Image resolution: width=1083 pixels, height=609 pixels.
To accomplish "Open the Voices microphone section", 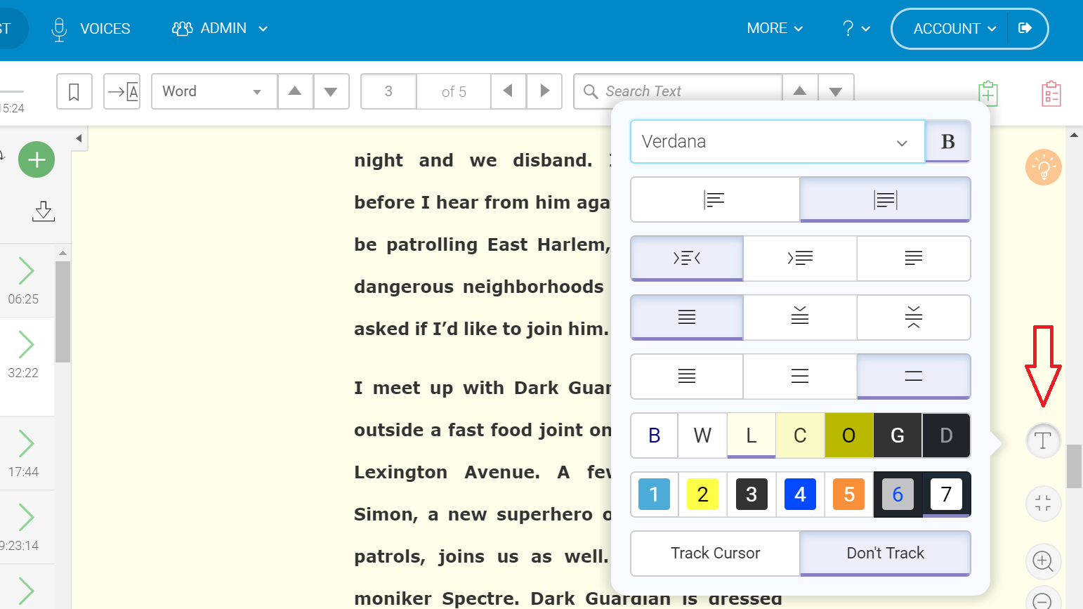I will pos(91,29).
